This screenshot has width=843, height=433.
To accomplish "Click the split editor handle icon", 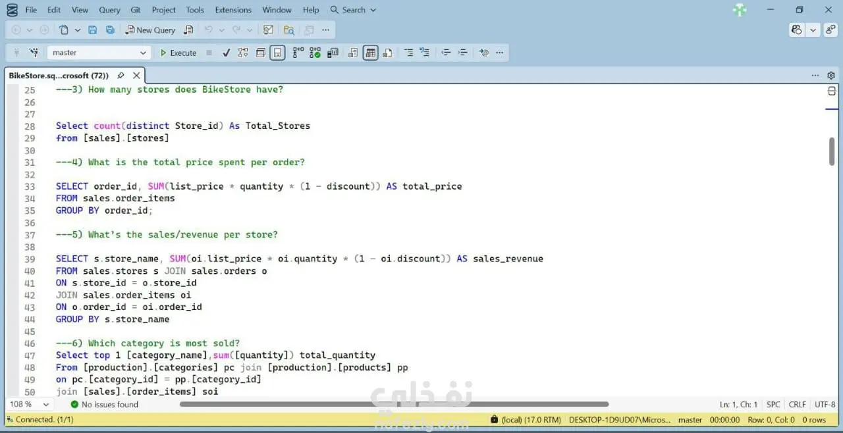I will tap(832, 91).
